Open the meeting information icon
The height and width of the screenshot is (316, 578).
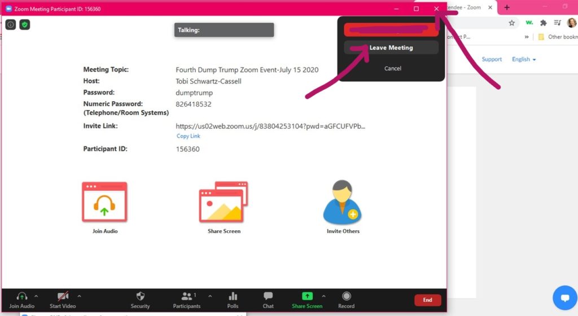coord(11,25)
